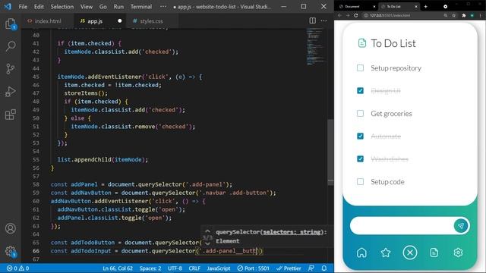Viewport: 486px width, 273px height.
Task: Click the document icon in todo navbar
Action: tap(434, 253)
